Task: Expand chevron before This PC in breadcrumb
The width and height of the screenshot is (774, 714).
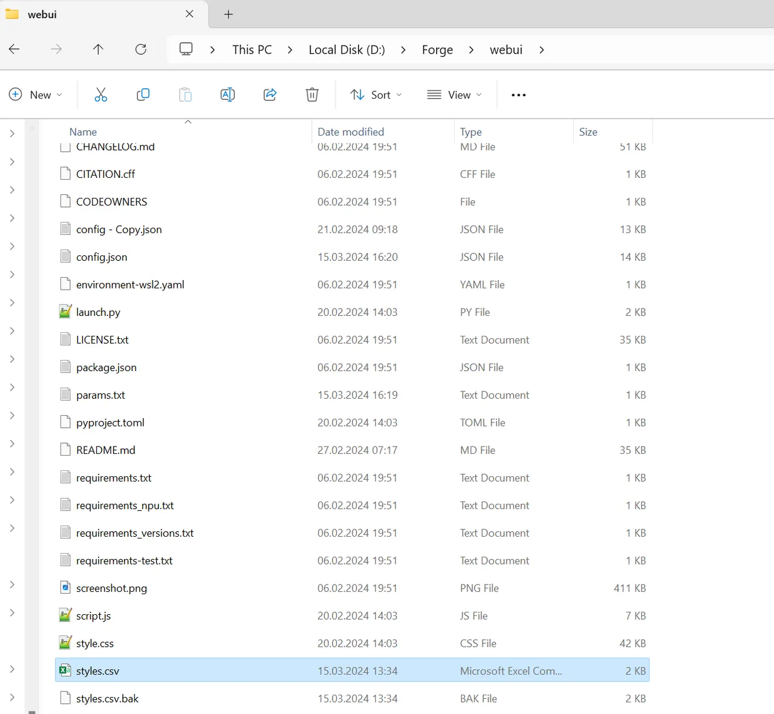Action: pyautogui.click(x=212, y=50)
